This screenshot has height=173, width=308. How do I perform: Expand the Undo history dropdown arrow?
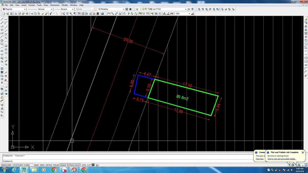click(x=54, y=14)
